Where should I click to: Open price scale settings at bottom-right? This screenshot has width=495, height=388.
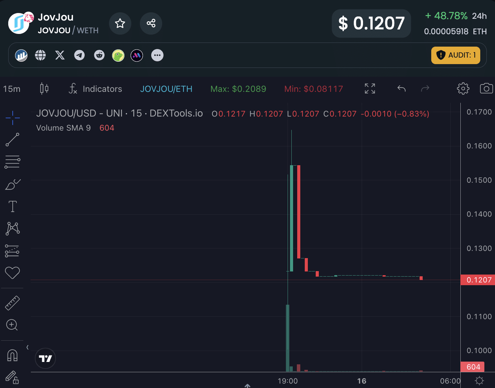479,380
